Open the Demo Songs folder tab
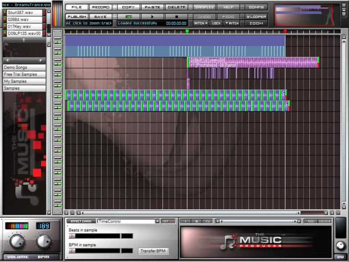 [24, 67]
